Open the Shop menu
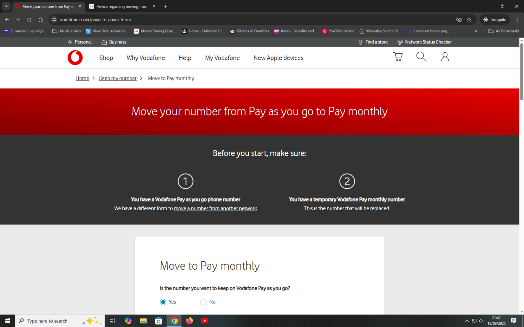The height and width of the screenshot is (327, 524). 106,58
